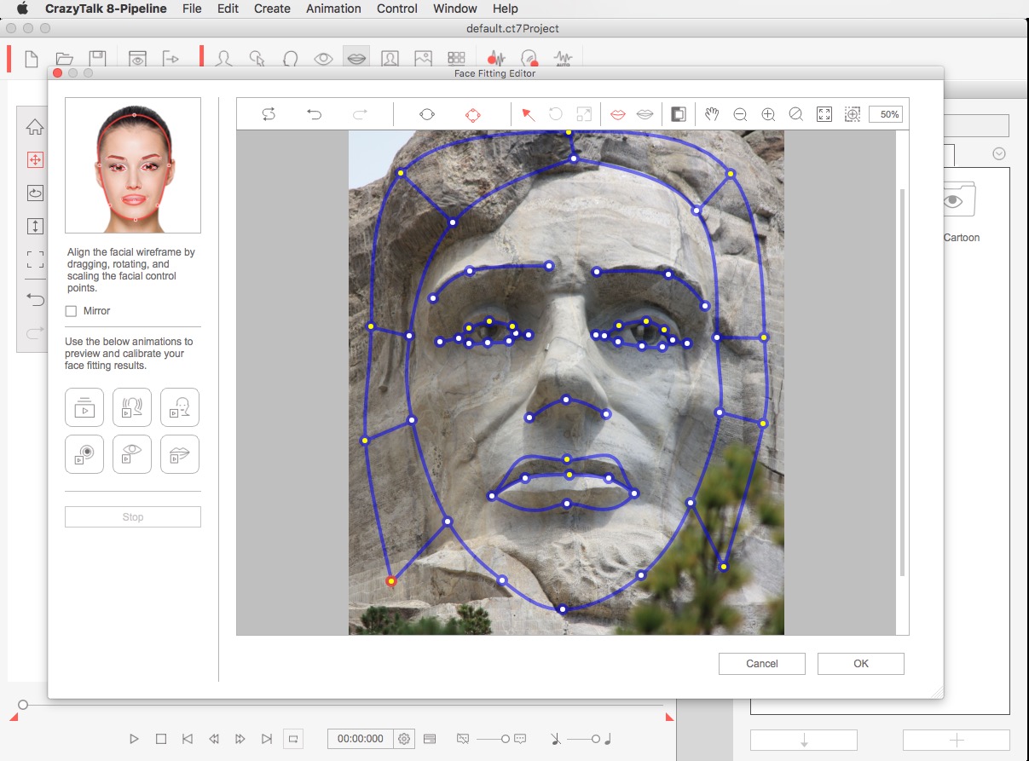The height and width of the screenshot is (761, 1029).
Task: Open the Apple menu
Action: (23, 9)
